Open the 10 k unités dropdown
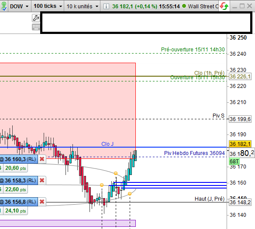 coord(83,7)
